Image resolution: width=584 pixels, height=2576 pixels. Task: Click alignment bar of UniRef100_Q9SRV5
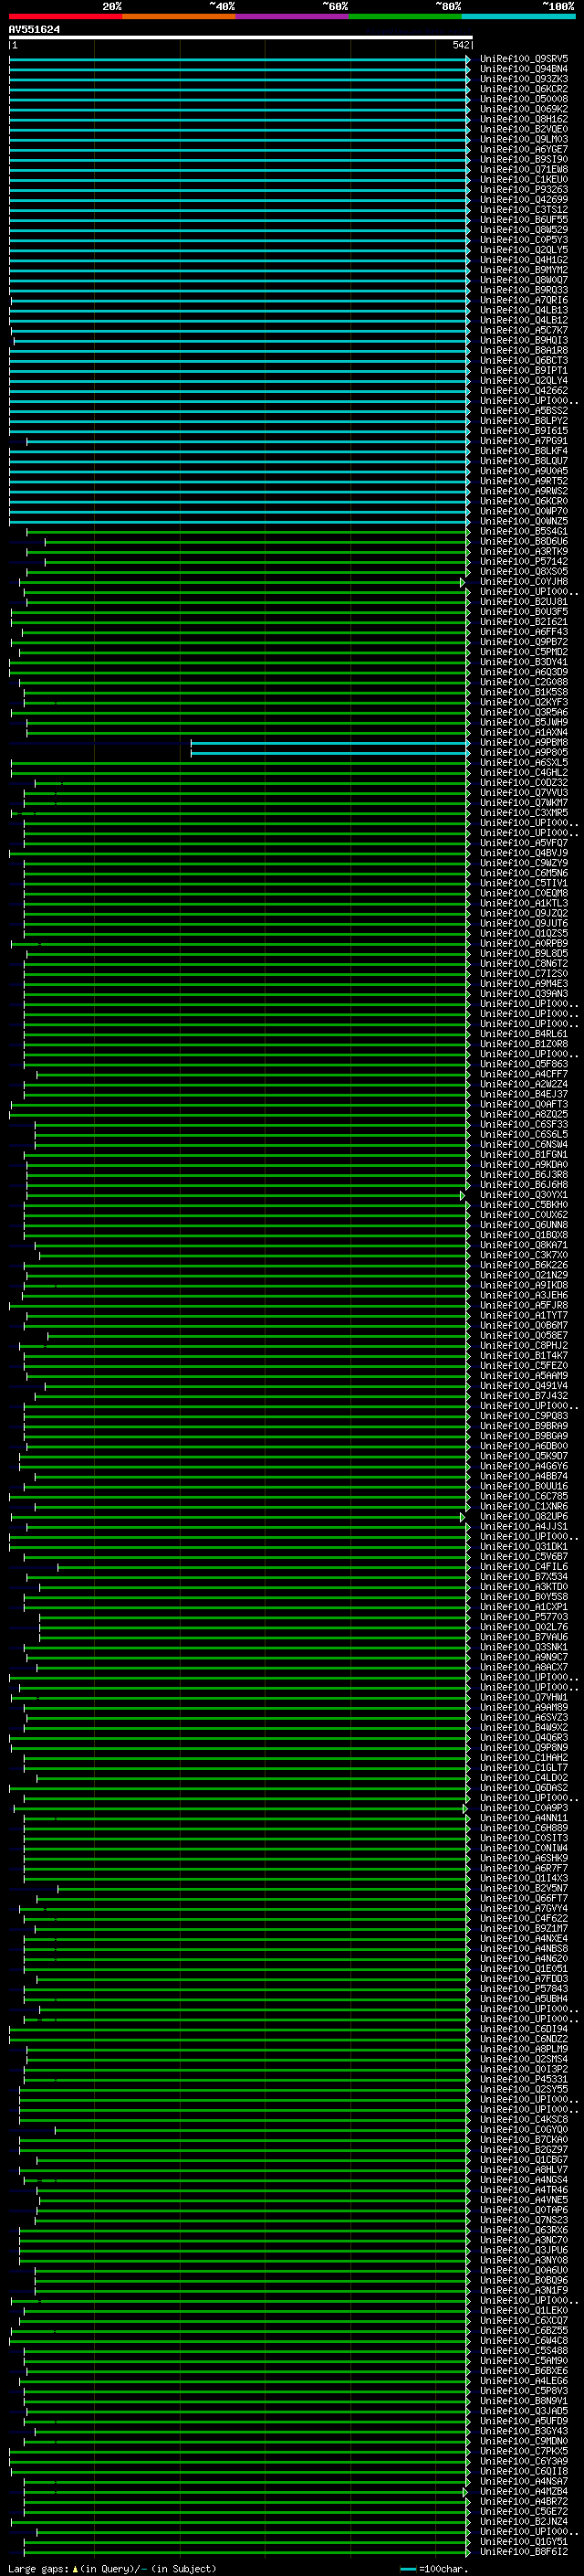tap(240, 59)
